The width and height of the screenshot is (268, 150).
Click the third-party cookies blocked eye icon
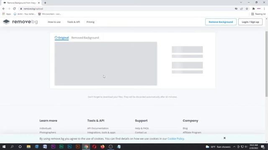(236, 9)
